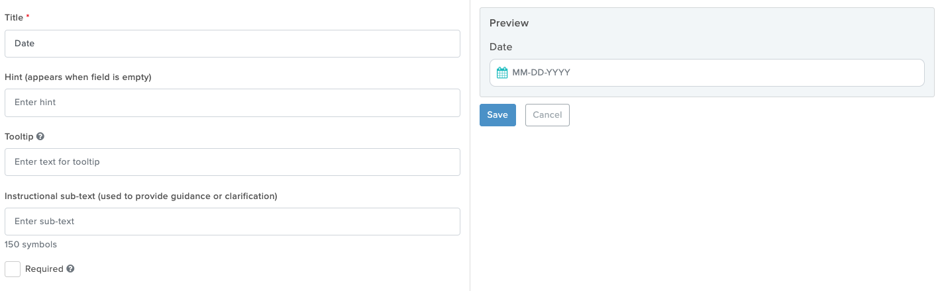Image resolution: width=940 pixels, height=291 pixels.
Task: Click the Tooltip label text
Action: pyautogui.click(x=19, y=137)
